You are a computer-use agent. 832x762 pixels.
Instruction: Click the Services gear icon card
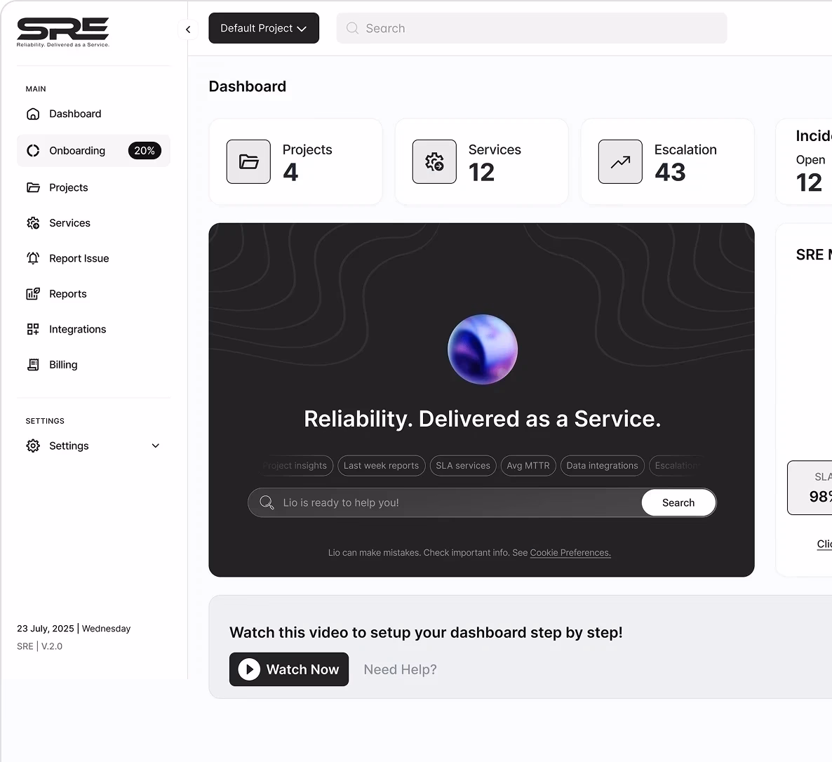coord(434,162)
